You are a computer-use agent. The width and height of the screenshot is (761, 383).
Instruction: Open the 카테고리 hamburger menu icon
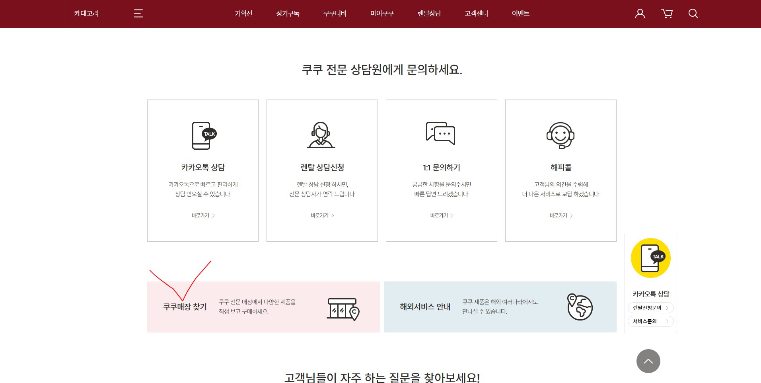[138, 14]
